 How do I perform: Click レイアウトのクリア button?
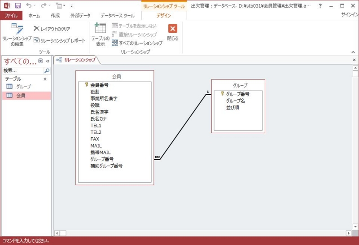pyautogui.click(x=52, y=29)
